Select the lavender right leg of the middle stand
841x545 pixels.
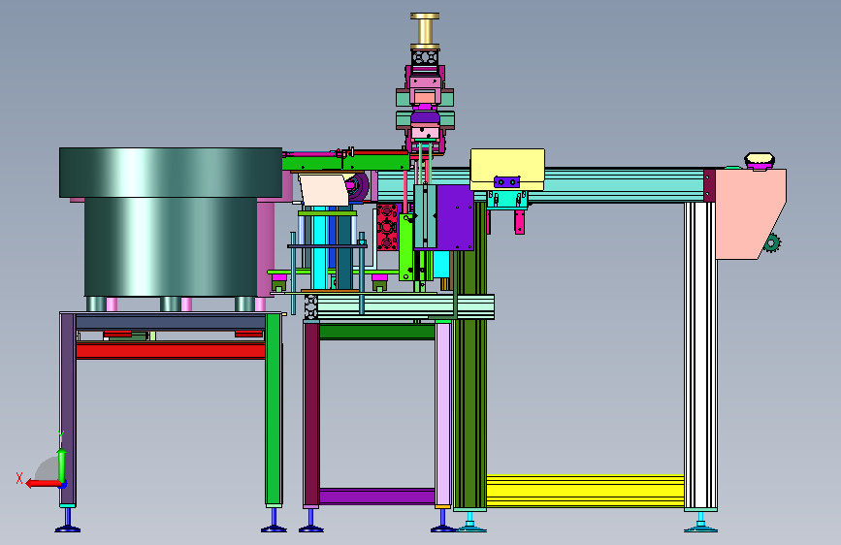click(443, 413)
